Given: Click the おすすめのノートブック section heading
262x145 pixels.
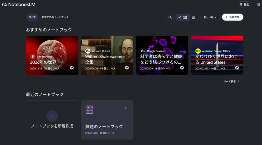Looking at the screenshot, I should click(x=49, y=30).
